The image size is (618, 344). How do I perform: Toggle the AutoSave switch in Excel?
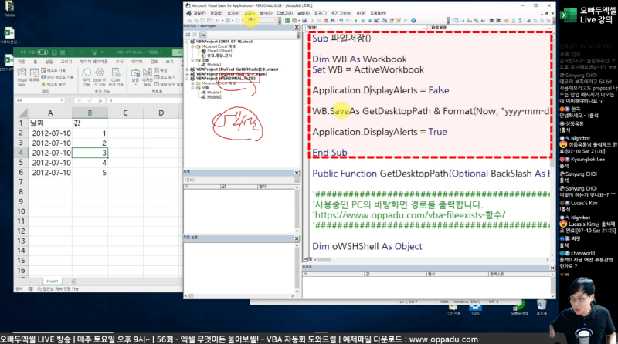coord(44,52)
